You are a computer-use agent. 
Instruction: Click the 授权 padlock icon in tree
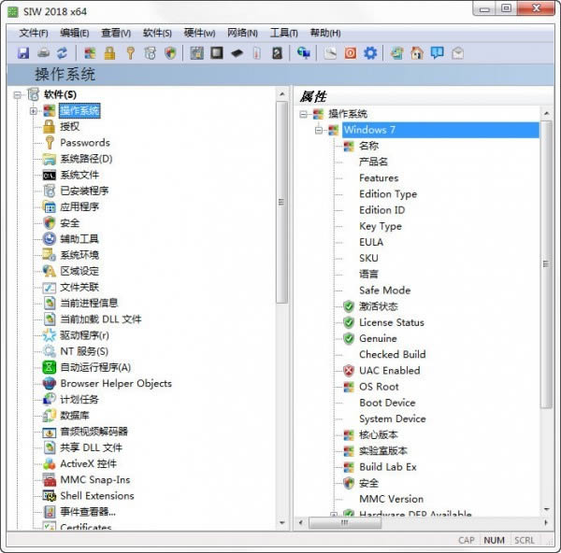tap(49, 126)
